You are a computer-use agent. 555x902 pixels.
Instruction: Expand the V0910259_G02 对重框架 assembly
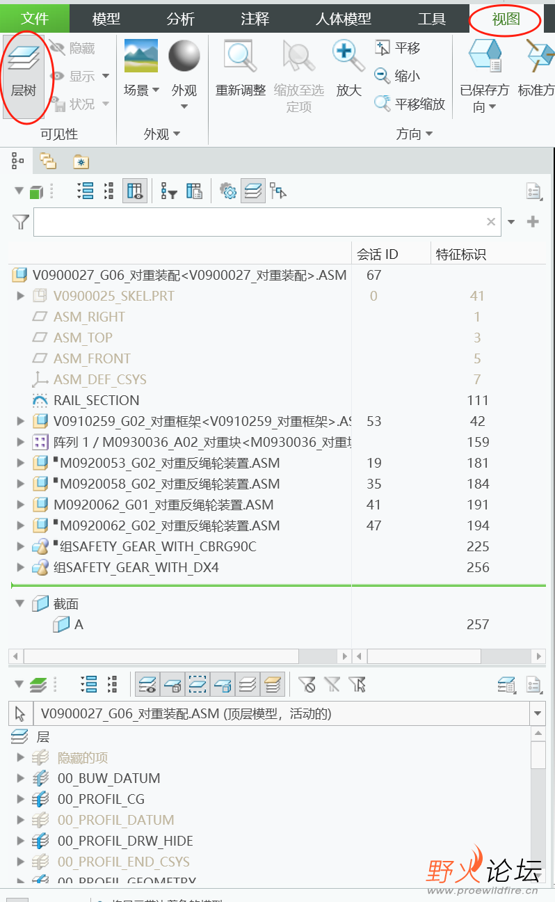(20, 421)
